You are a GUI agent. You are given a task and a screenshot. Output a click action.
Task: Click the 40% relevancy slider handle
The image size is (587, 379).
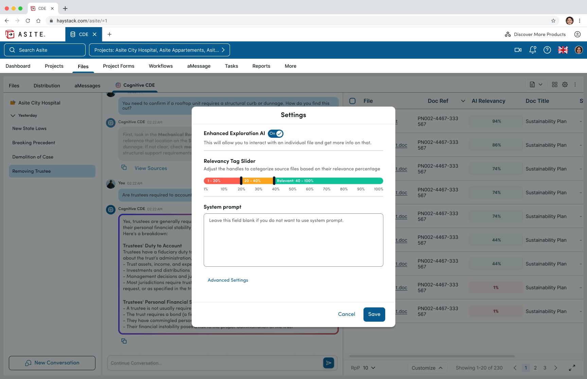274,181
